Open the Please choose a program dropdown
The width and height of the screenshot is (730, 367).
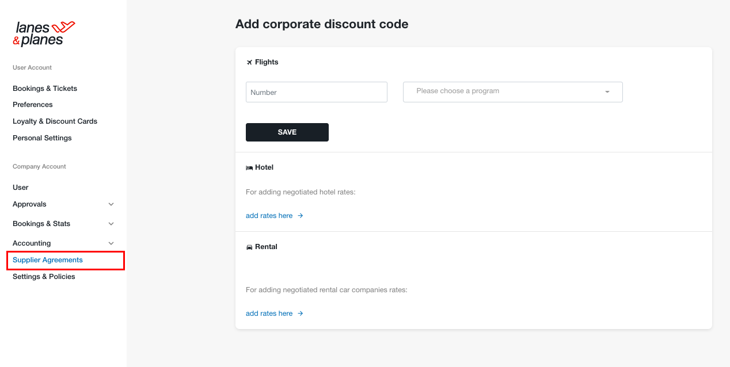tap(513, 92)
